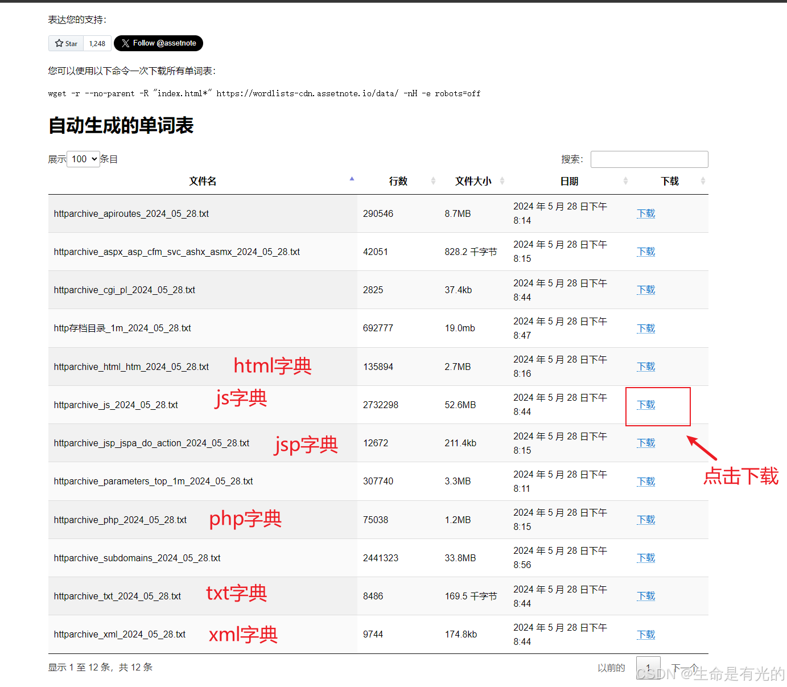787x687 pixels.
Task: Click inside the 搜索 search field
Action: click(649, 159)
